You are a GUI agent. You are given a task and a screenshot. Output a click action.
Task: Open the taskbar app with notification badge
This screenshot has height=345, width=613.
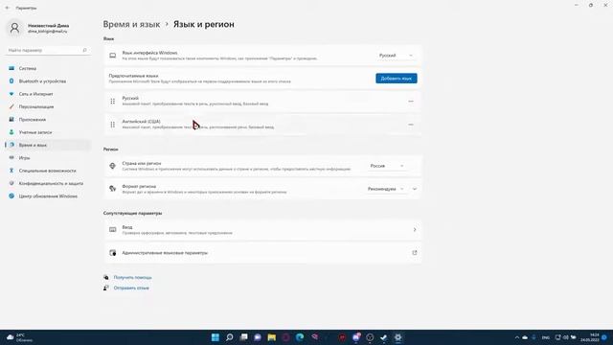[356, 337]
